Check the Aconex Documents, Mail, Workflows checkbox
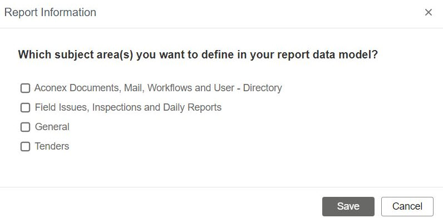 coord(25,88)
